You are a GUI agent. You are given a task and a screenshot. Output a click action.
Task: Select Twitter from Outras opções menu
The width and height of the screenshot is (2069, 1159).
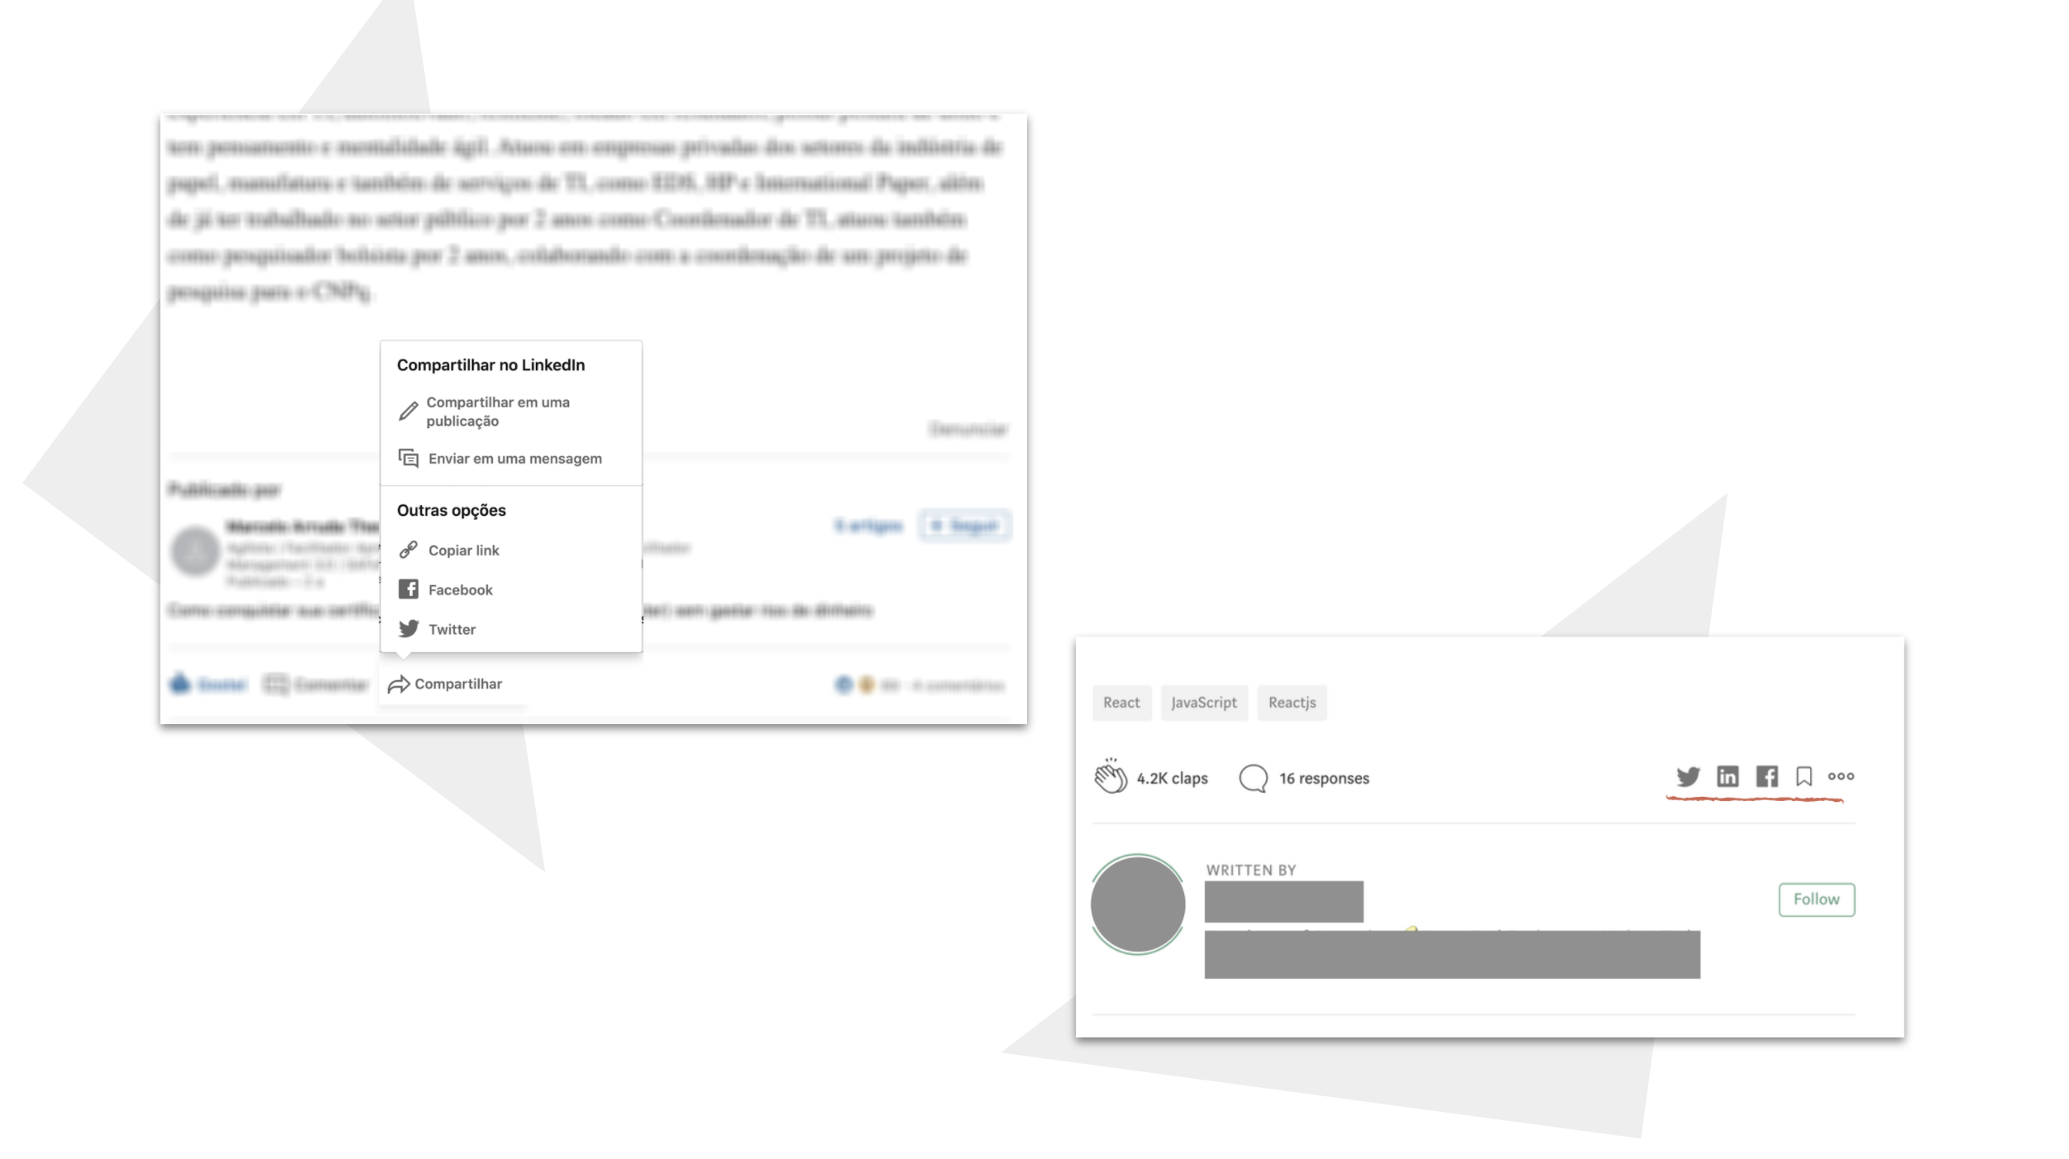point(451,629)
